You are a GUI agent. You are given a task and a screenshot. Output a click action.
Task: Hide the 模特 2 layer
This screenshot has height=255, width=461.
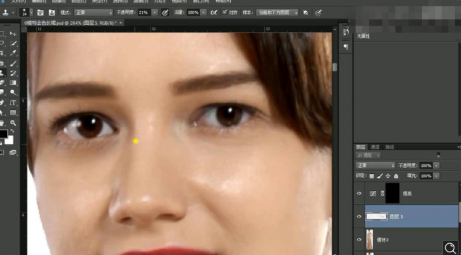(x=359, y=239)
